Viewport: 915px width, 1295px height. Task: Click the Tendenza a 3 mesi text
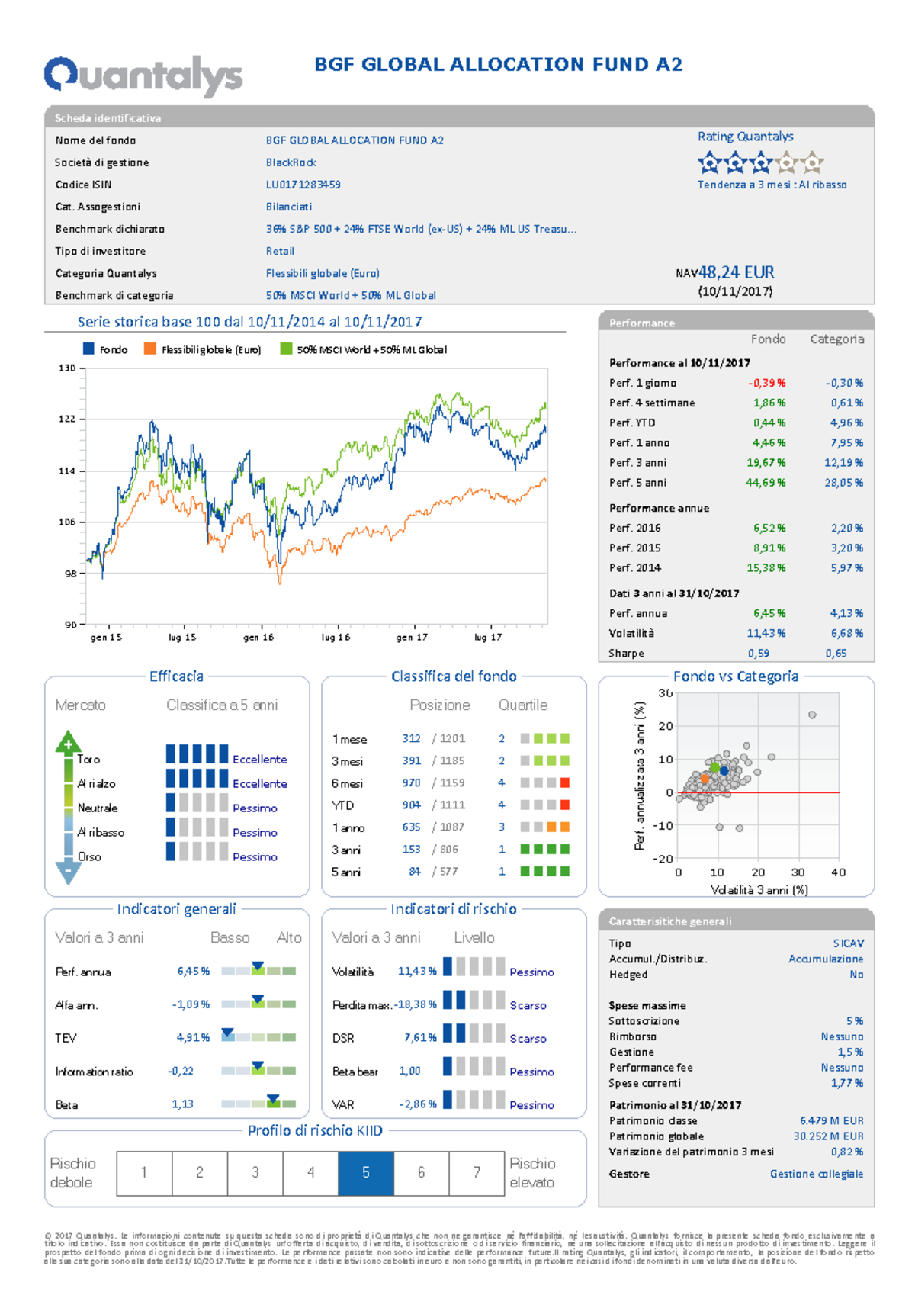click(x=772, y=185)
